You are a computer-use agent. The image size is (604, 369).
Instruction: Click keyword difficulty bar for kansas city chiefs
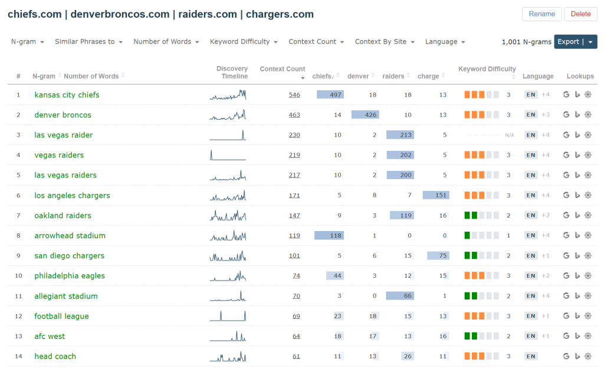[x=481, y=95]
